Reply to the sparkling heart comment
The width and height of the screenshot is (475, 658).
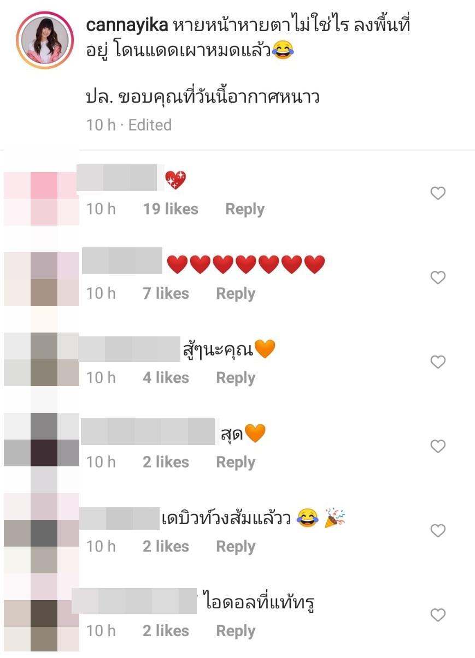point(245,209)
